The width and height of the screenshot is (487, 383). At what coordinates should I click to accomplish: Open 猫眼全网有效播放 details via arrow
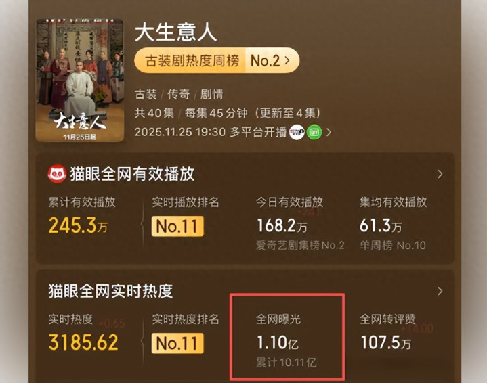(x=440, y=174)
